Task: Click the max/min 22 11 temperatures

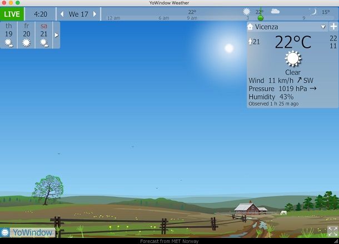Action: coord(333,42)
